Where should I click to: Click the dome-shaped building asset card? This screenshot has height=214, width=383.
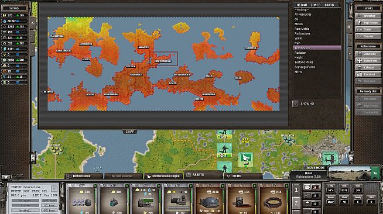pyautogui.click(x=209, y=199)
